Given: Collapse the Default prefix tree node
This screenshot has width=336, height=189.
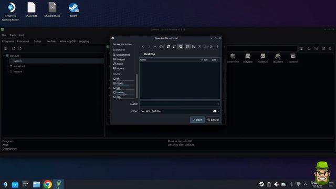Looking at the screenshot, I should click(4, 56).
